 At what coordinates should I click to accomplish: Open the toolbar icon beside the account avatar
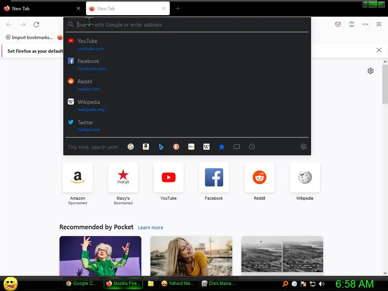[365, 24]
